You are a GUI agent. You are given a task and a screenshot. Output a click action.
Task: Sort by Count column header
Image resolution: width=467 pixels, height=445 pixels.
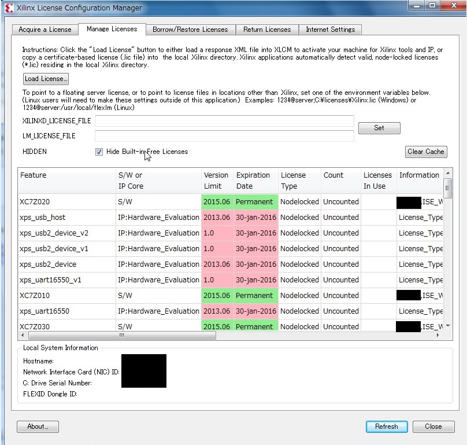tap(341, 181)
